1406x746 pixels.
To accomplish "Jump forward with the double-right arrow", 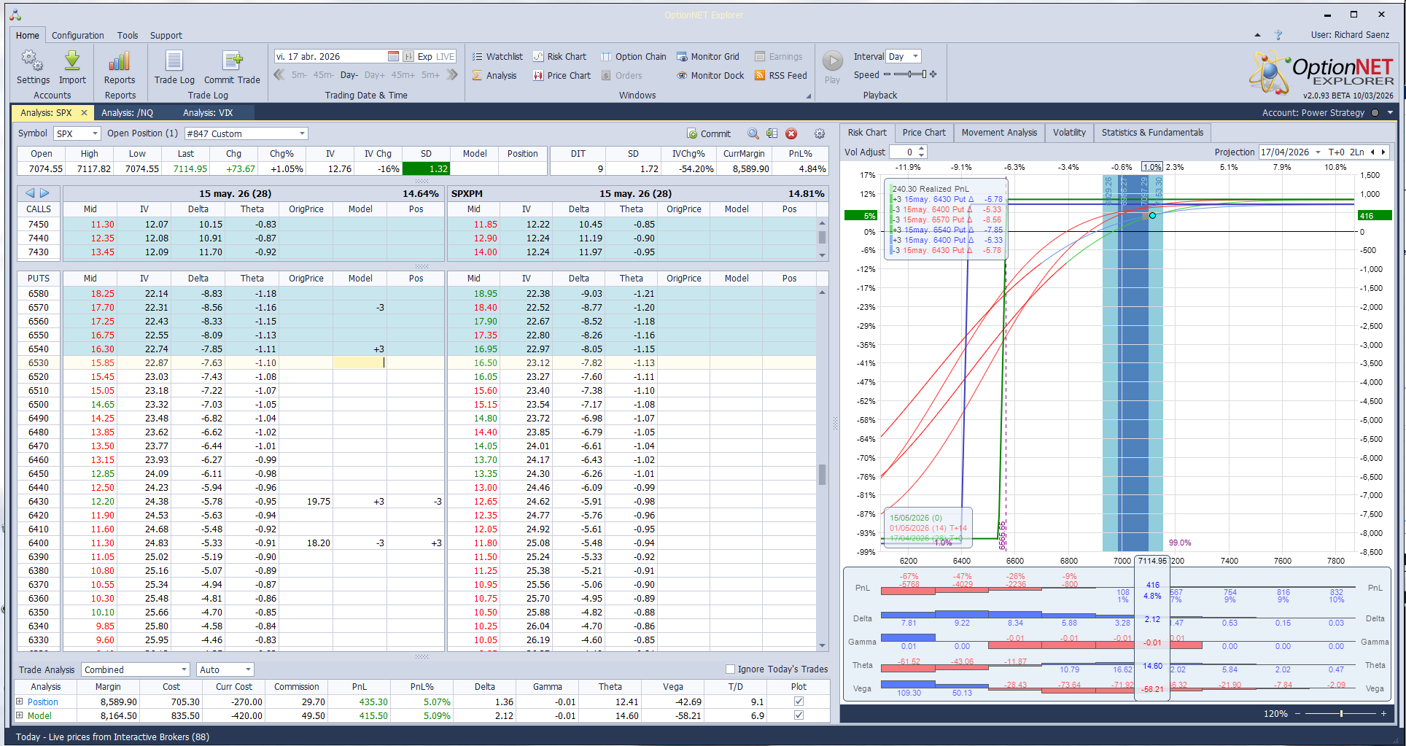I will [x=452, y=74].
